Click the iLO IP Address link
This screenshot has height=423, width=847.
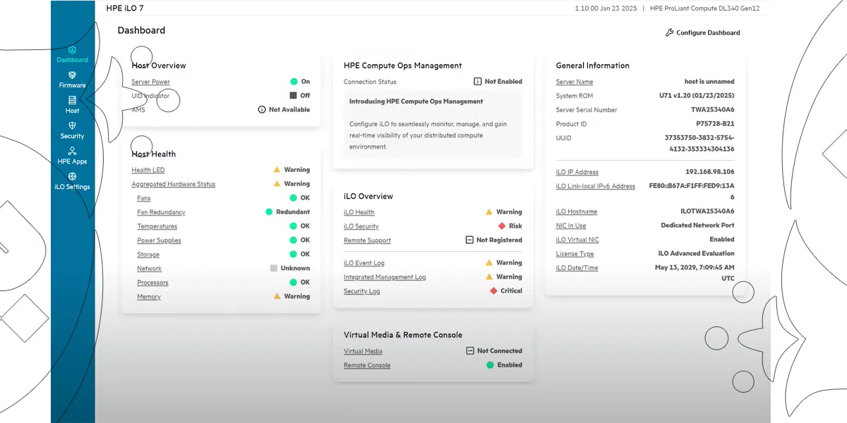(577, 172)
